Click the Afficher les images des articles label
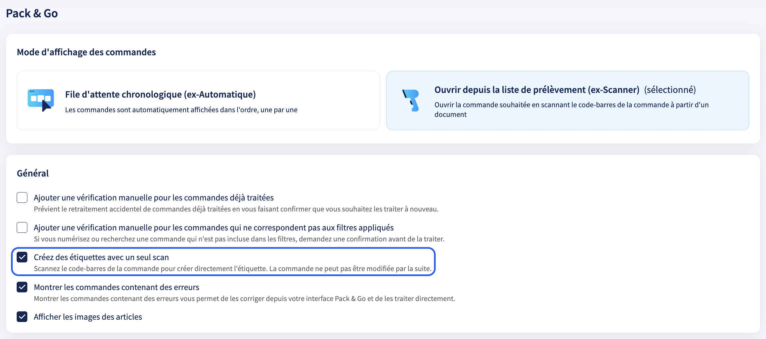The width and height of the screenshot is (766, 339). point(88,317)
